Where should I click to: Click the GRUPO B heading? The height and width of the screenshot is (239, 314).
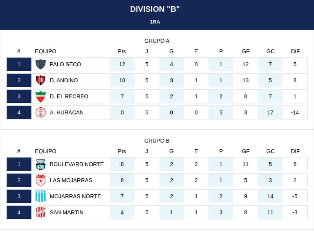pos(157,141)
